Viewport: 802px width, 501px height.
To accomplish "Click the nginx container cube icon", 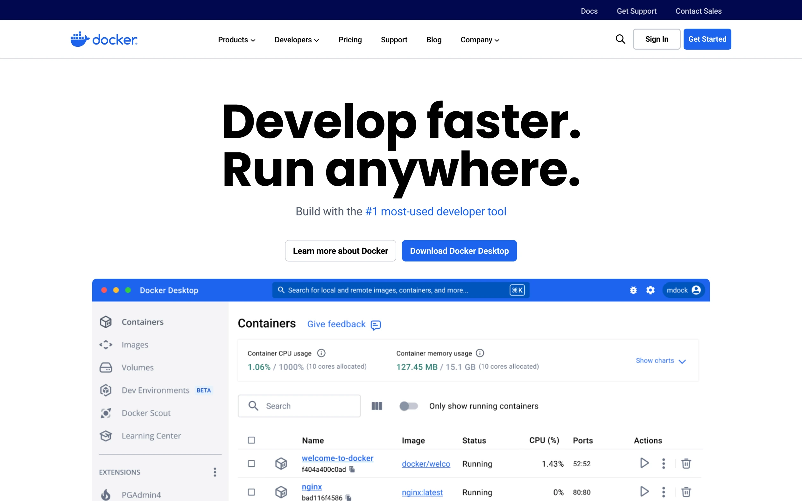I will (x=281, y=492).
